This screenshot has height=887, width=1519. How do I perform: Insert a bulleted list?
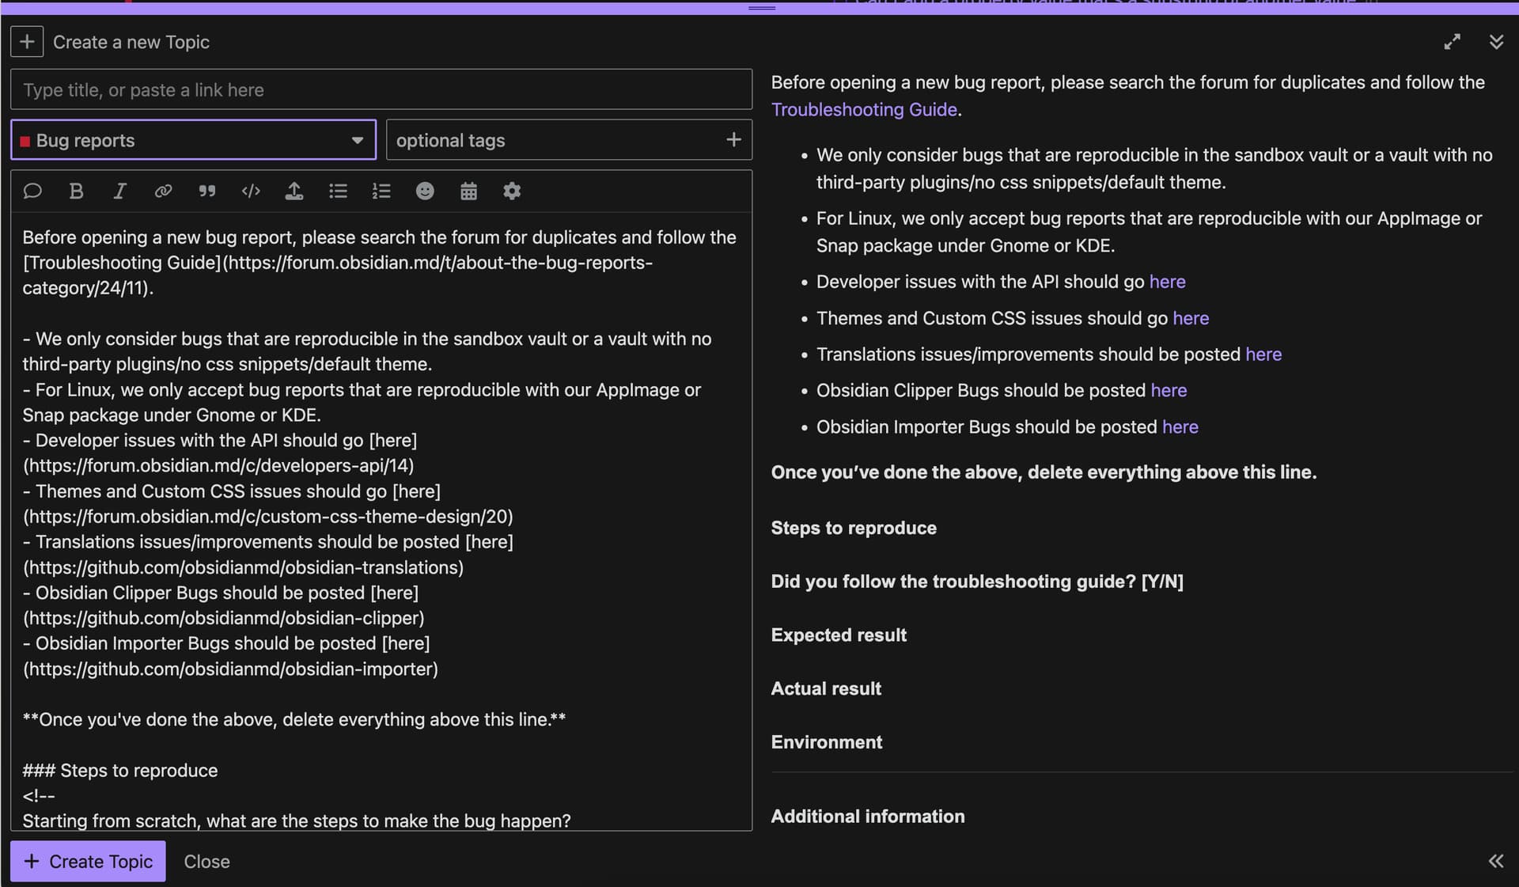pos(338,191)
